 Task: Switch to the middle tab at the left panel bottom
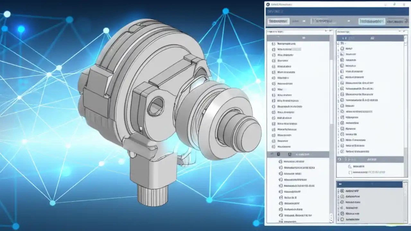(x=278, y=154)
